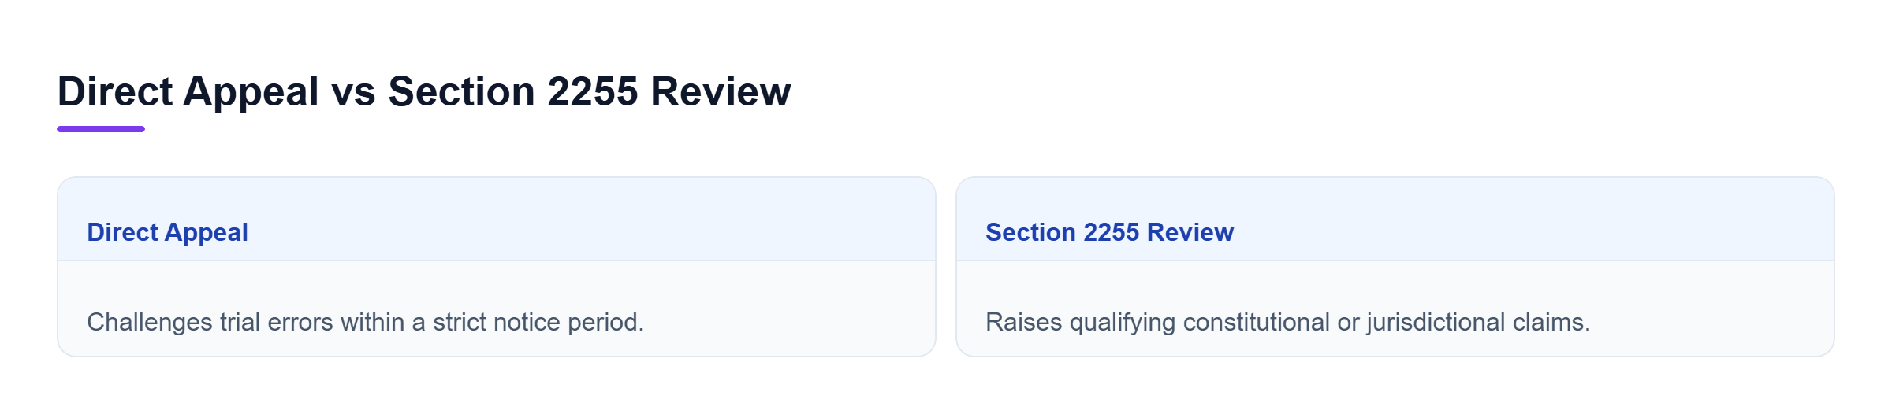Click the word Direct in main heading
Screen dimensions: 1892x414
pos(115,92)
